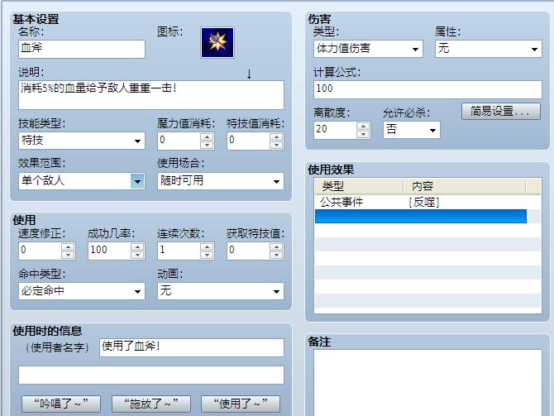Decrease 魔力值消耗 with the down arrow
The image size is (554, 416).
(207, 145)
